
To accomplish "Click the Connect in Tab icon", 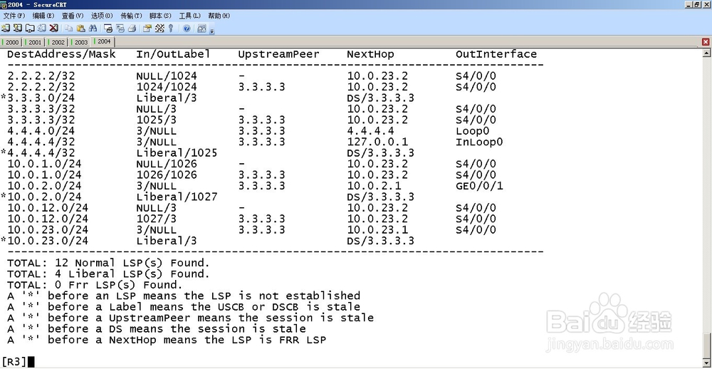I will [x=30, y=28].
